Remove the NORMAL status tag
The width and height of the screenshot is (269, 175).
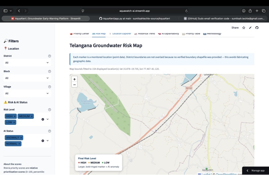click(19, 144)
